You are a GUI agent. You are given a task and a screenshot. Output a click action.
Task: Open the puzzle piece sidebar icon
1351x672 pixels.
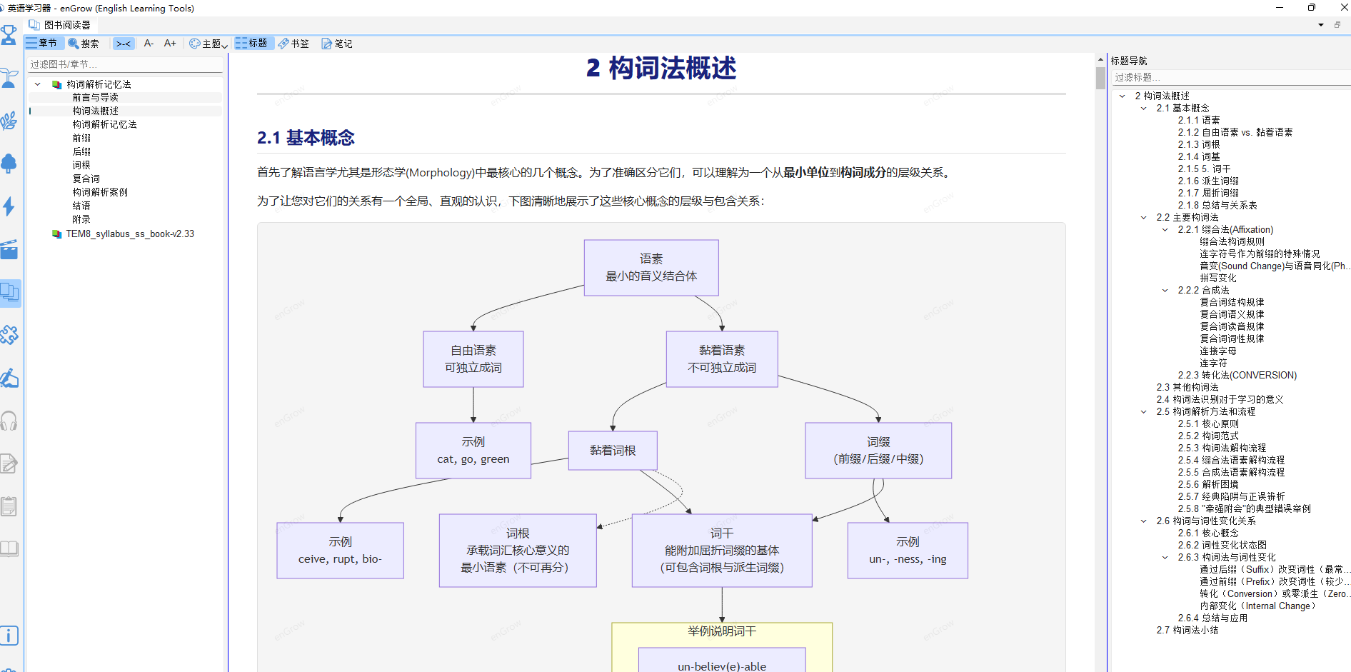(x=9, y=335)
